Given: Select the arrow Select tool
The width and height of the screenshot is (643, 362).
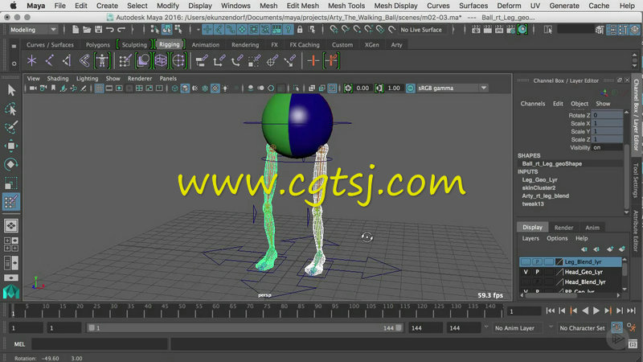Looking at the screenshot, I should click(11, 90).
